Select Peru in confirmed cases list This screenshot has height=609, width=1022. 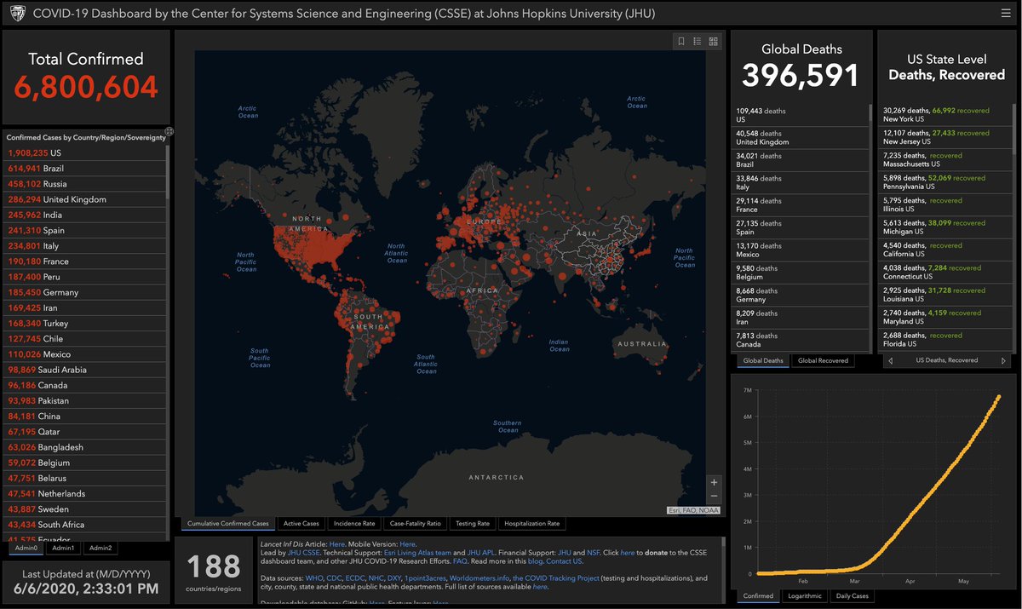[x=85, y=277]
